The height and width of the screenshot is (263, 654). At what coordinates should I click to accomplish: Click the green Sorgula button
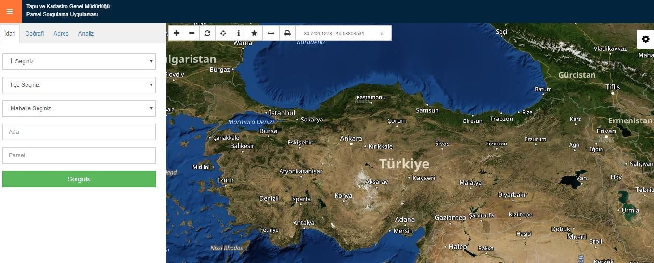click(x=79, y=179)
